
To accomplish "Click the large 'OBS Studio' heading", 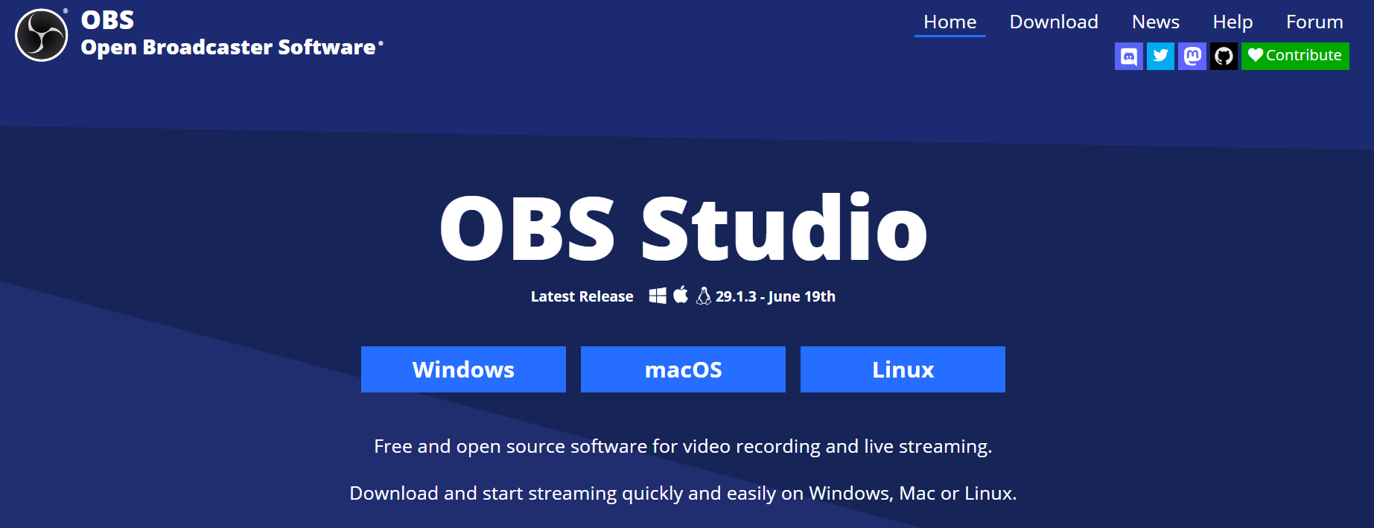I will pos(683,228).
